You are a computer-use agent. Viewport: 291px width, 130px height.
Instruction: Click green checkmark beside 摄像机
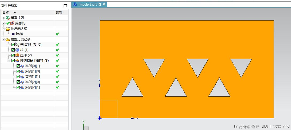8,23
